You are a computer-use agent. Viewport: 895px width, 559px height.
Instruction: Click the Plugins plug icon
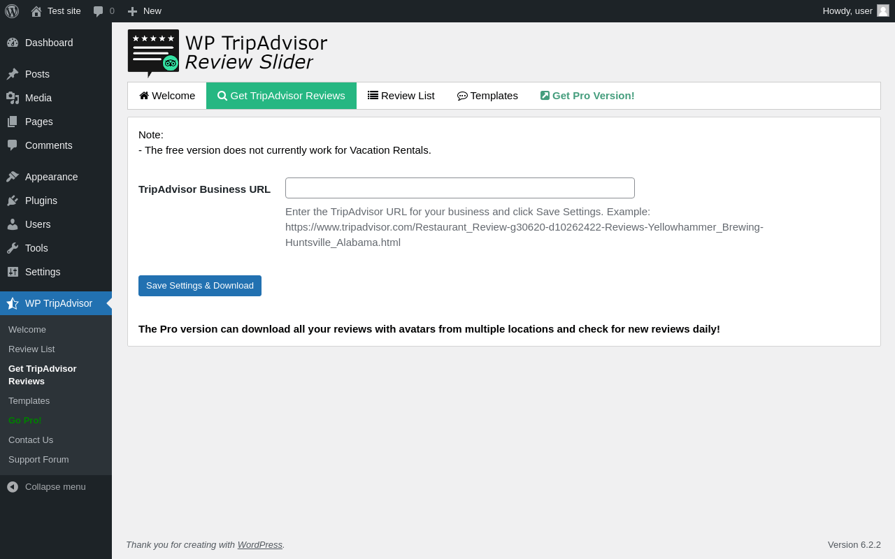coord(13,201)
